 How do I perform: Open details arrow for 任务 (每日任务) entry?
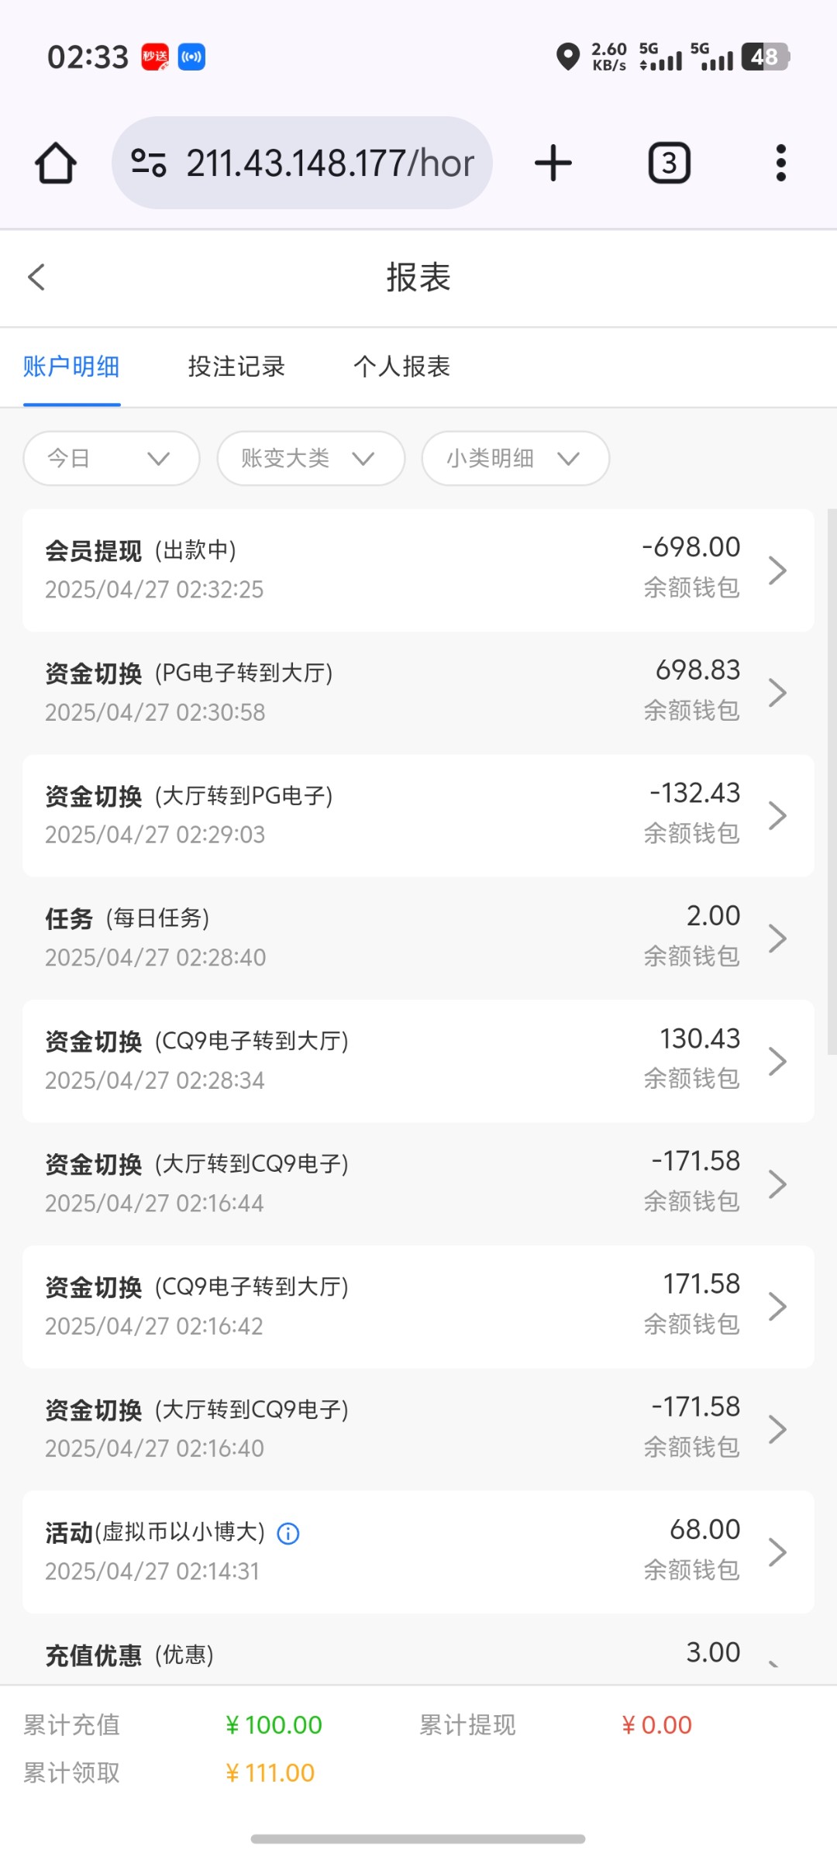(x=777, y=939)
